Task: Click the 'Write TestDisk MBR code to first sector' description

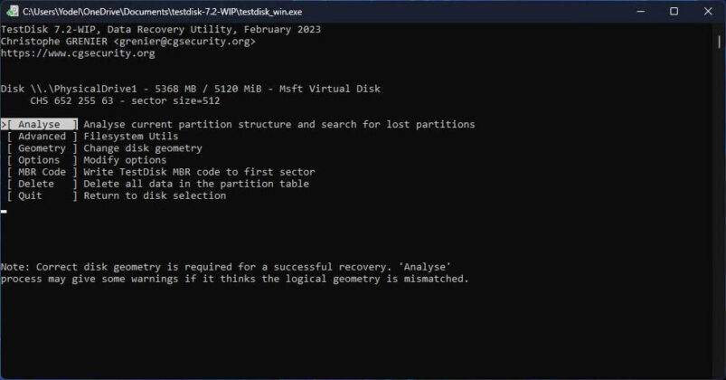Action: 199,172
